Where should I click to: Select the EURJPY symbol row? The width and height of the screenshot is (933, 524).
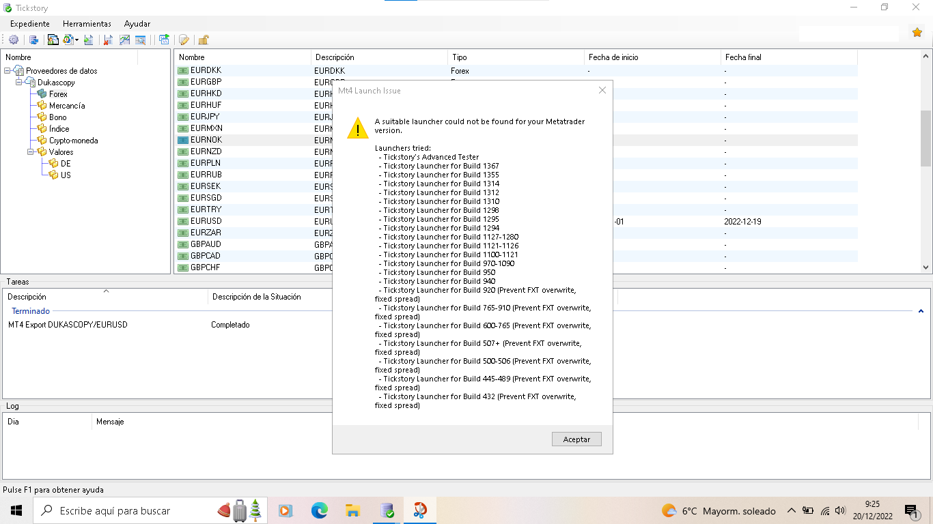[516, 117]
